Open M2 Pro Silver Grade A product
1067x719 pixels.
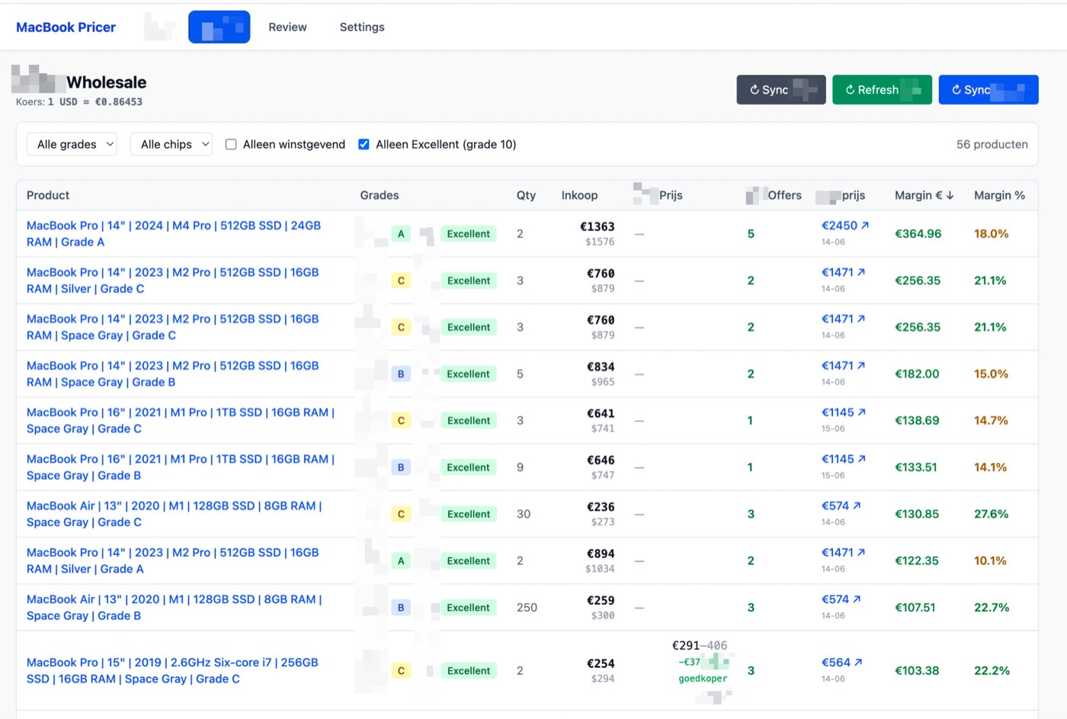coord(173,560)
